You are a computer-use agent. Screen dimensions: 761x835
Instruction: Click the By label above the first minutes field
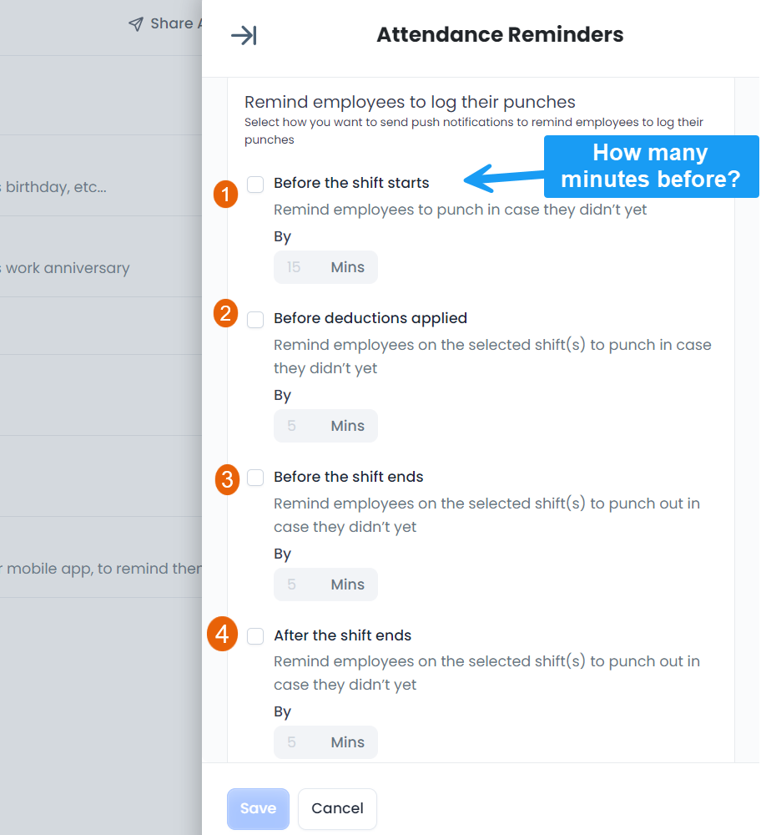(281, 236)
